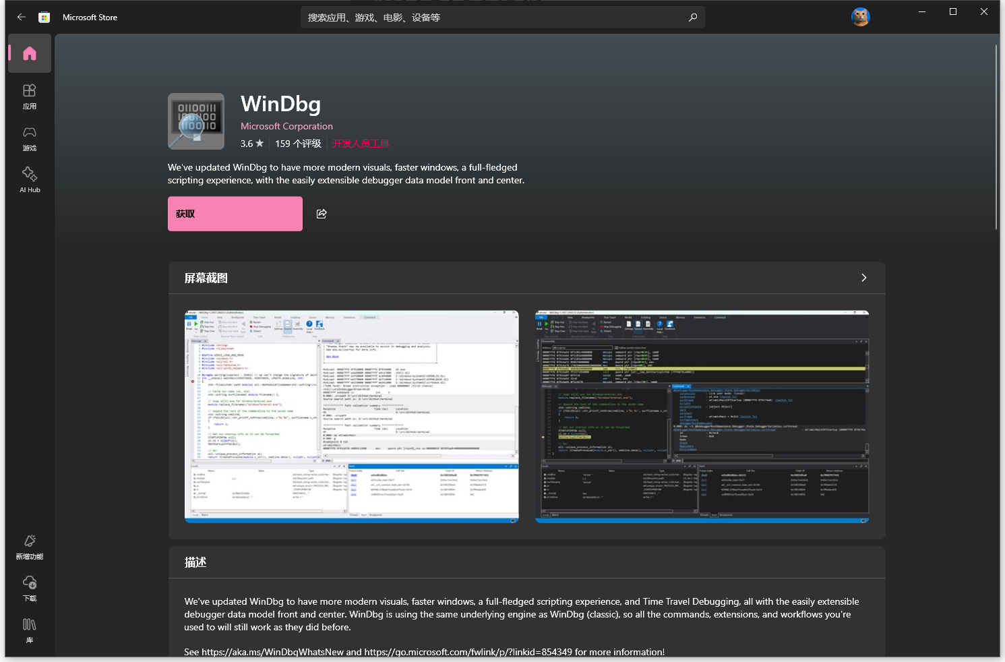Open the light theme WinDbg screenshot

click(x=351, y=416)
